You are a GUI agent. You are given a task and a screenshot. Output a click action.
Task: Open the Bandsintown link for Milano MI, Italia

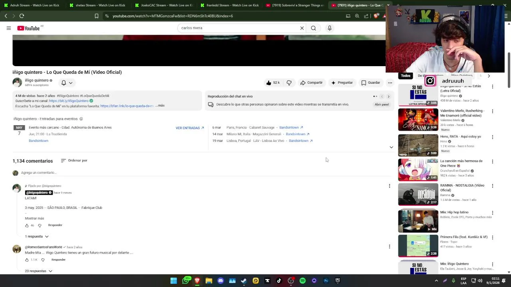pos(297,134)
